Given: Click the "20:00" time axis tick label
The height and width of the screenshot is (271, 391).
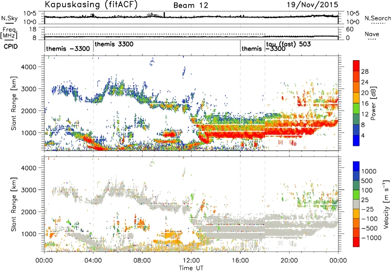Looking at the screenshot, I should point(289,261).
